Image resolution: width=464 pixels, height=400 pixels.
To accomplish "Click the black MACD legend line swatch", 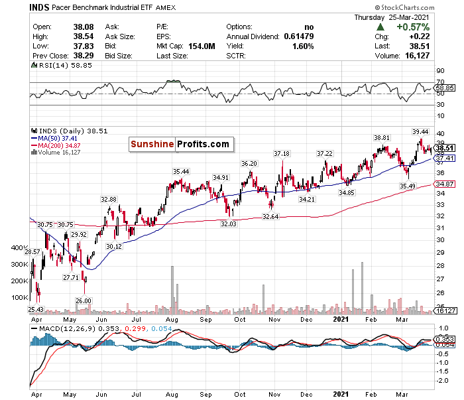I will click(34, 328).
